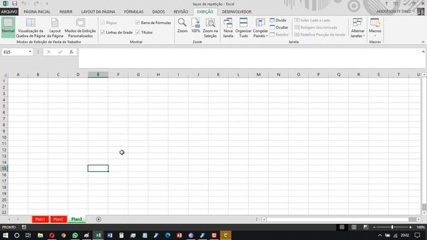Select the Normal view mode
This screenshot has width=427, height=240.
point(8,27)
